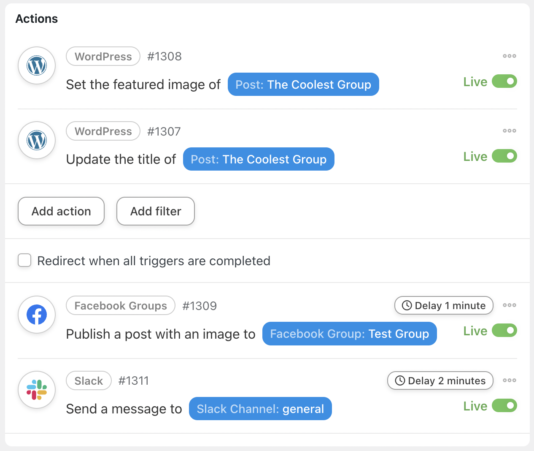Click the #1311 action ID
The image size is (534, 451).
[x=133, y=380]
